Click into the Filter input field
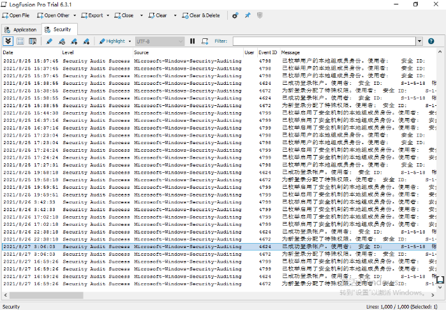This screenshot has width=446, height=310. click(325, 41)
